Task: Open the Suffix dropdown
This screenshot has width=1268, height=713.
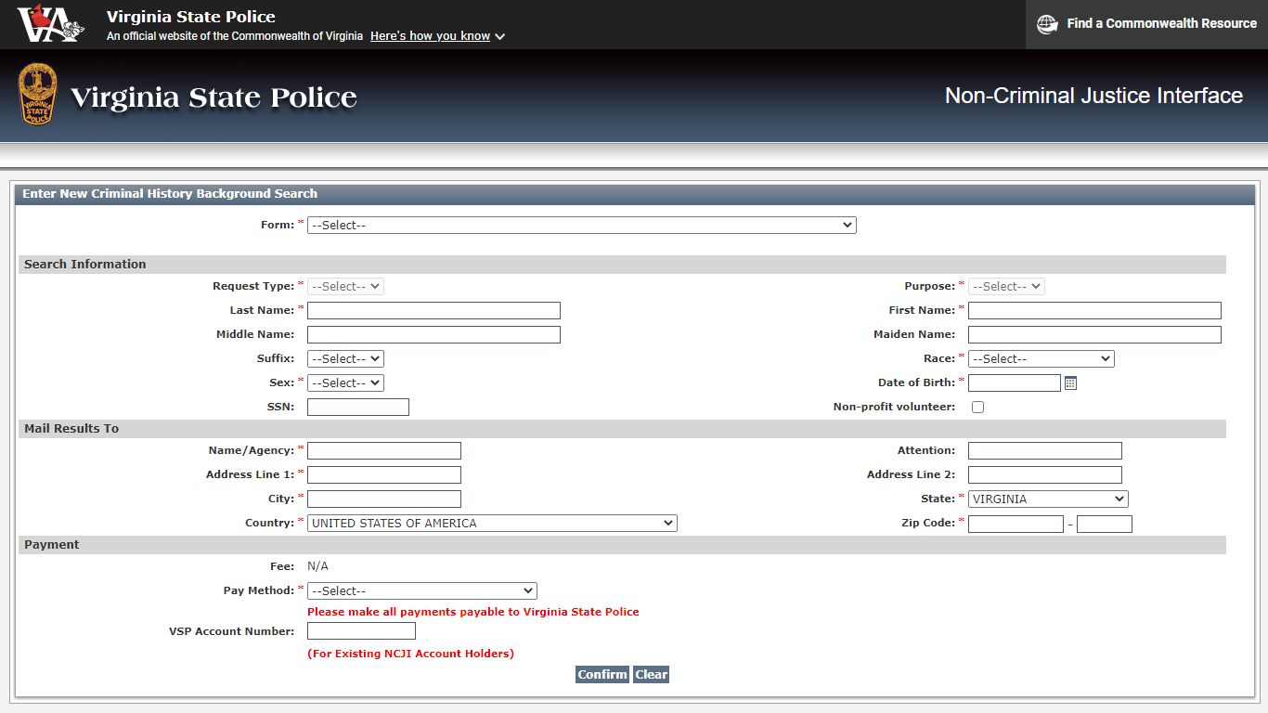Action: [x=345, y=358]
